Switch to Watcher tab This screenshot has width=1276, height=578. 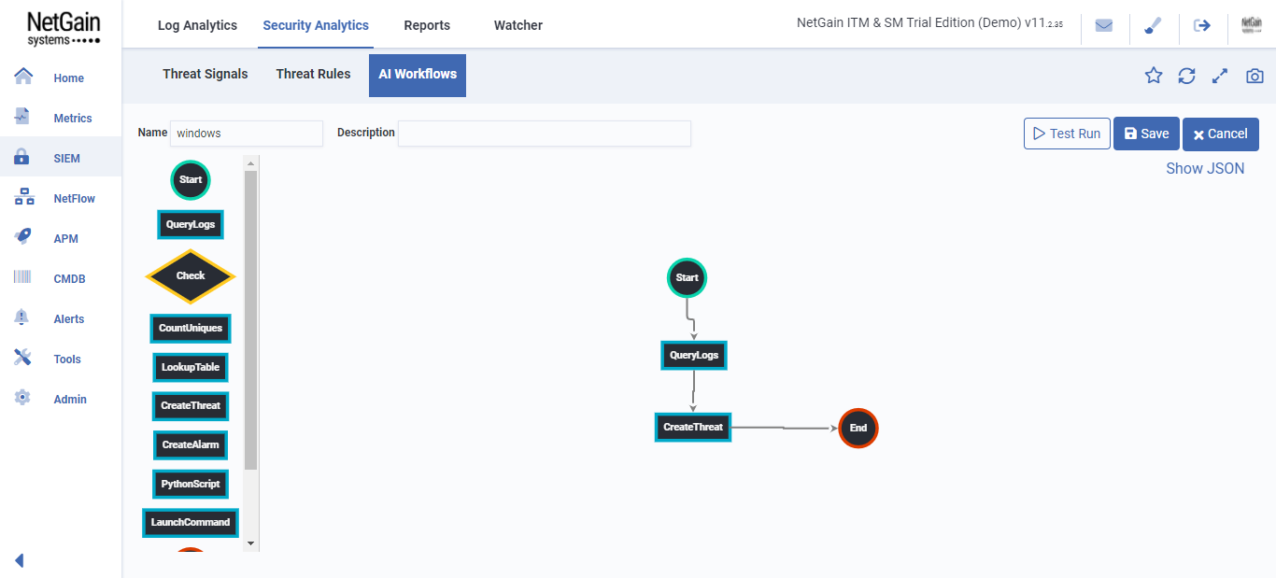518,25
